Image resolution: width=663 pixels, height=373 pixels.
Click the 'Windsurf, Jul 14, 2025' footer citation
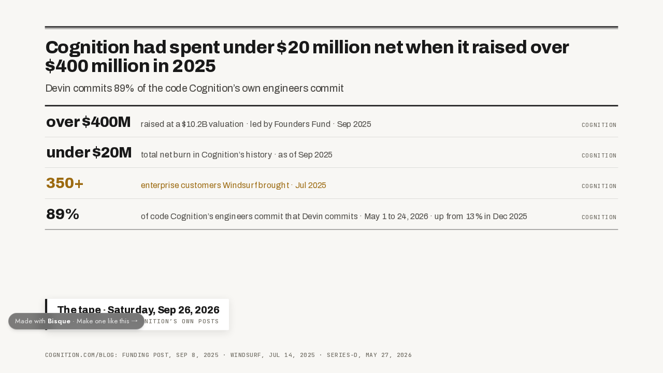272,355
